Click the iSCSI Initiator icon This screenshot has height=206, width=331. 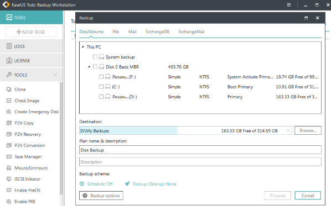(9, 179)
